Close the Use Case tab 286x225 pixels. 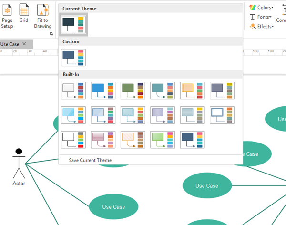tap(24, 44)
